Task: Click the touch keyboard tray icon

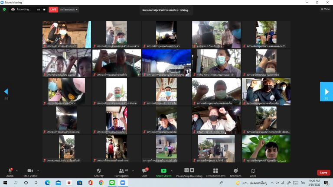Action: (x=296, y=183)
